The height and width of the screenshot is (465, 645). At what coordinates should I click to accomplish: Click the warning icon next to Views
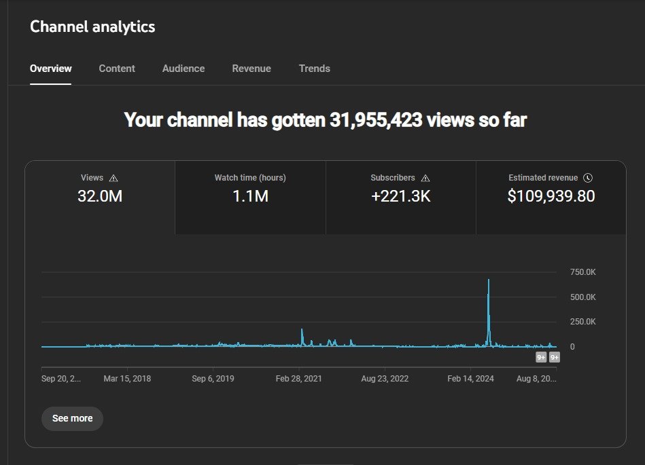114,178
